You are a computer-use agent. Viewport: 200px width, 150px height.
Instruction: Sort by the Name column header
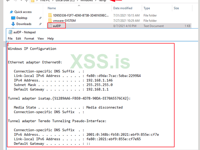click(52, 8)
